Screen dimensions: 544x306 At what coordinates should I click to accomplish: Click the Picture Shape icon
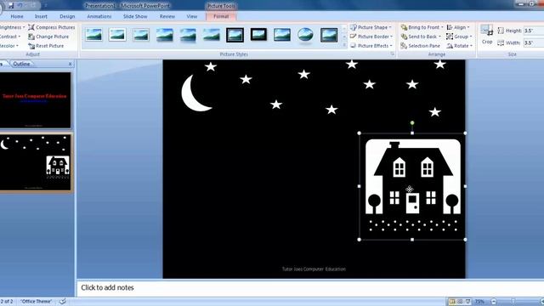[354, 27]
